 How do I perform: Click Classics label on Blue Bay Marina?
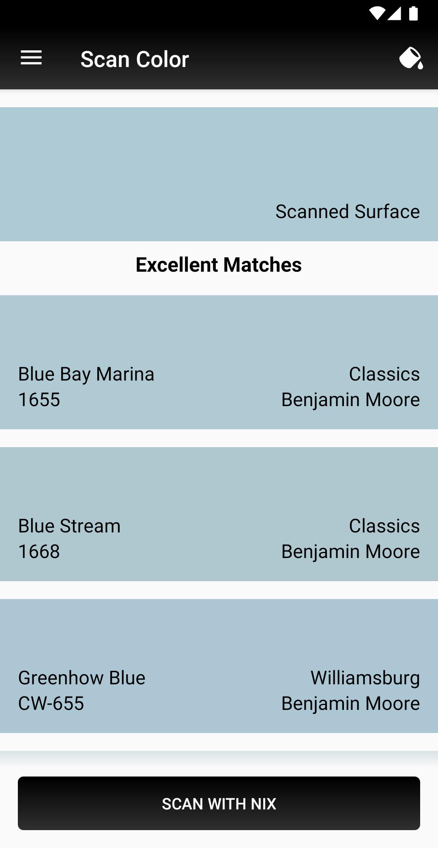tap(384, 374)
